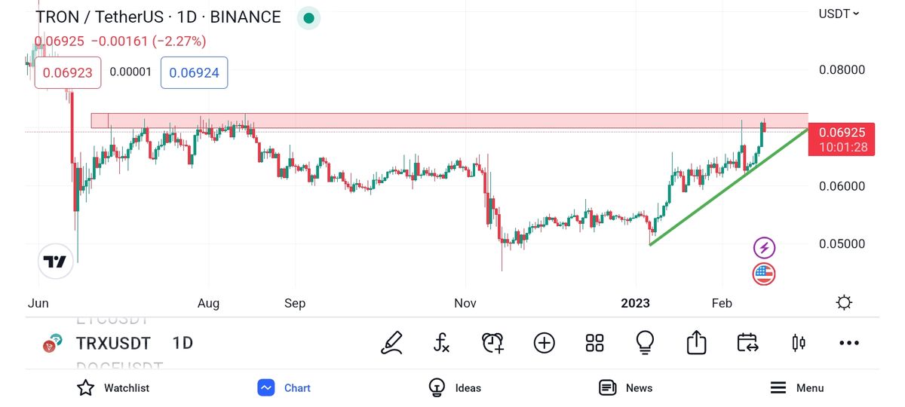Toggle the chart theme with the sun icon
905x407 pixels.
click(x=844, y=303)
